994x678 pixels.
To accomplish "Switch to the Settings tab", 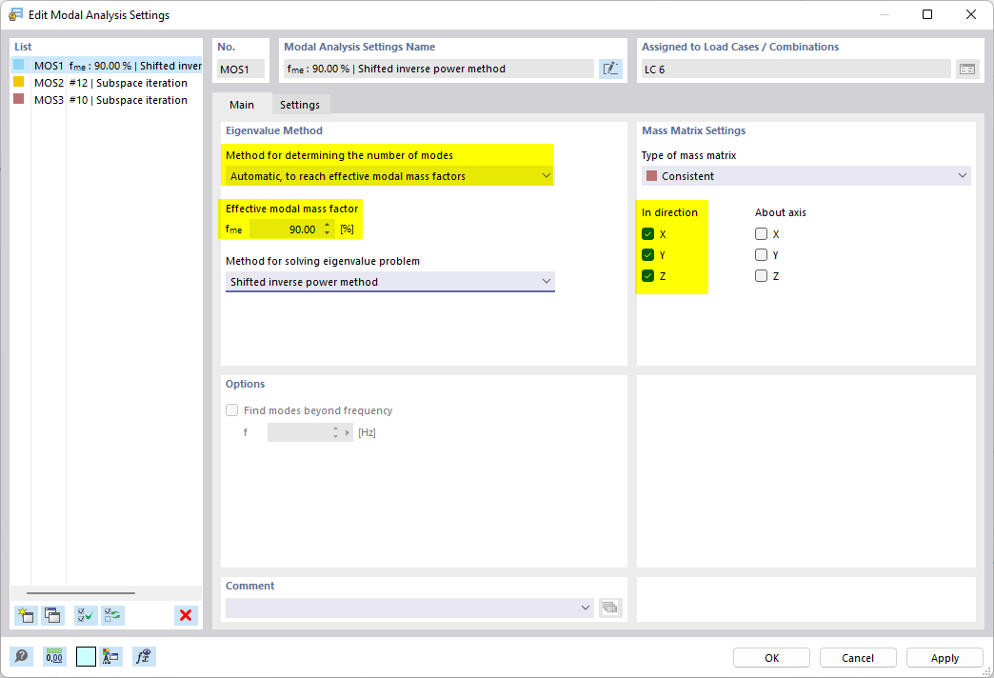I will [x=301, y=104].
